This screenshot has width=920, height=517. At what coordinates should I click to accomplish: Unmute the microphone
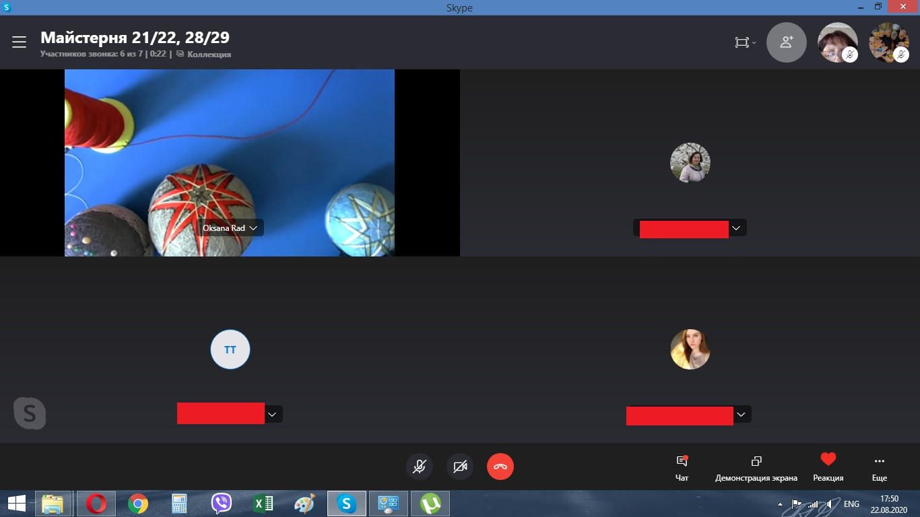tap(420, 467)
